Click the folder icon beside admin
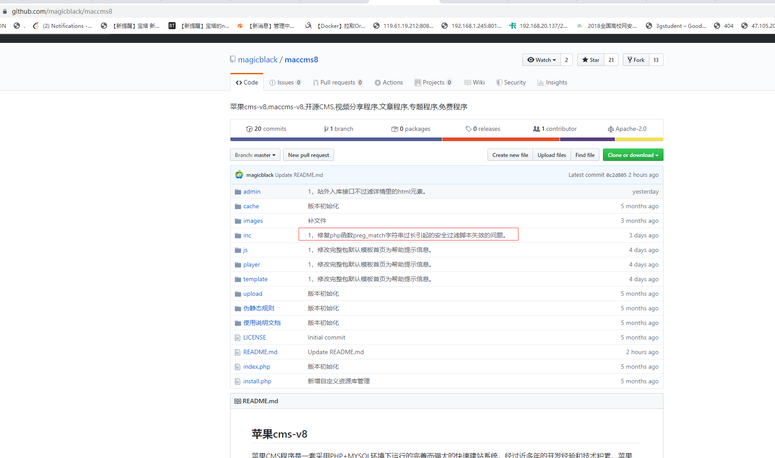The width and height of the screenshot is (775, 458). click(x=238, y=192)
